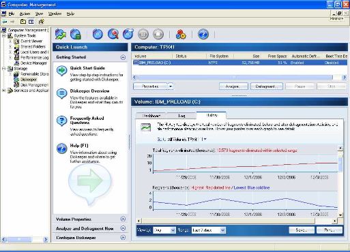The height and width of the screenshot is (252, 350).
Task: Open the File menu
Action: (x=12, y=14)
